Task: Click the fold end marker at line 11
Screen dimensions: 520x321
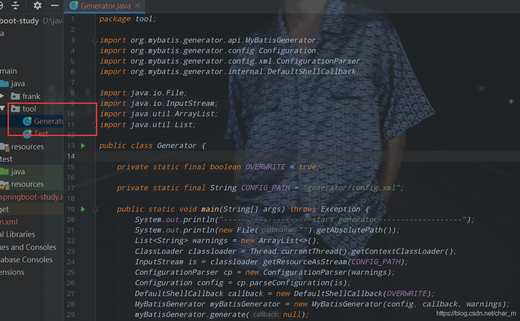Action: coord(95,125)
